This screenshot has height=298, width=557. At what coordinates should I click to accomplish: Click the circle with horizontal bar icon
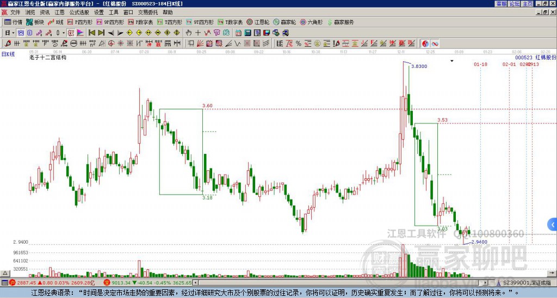click(x=73, y=44)
